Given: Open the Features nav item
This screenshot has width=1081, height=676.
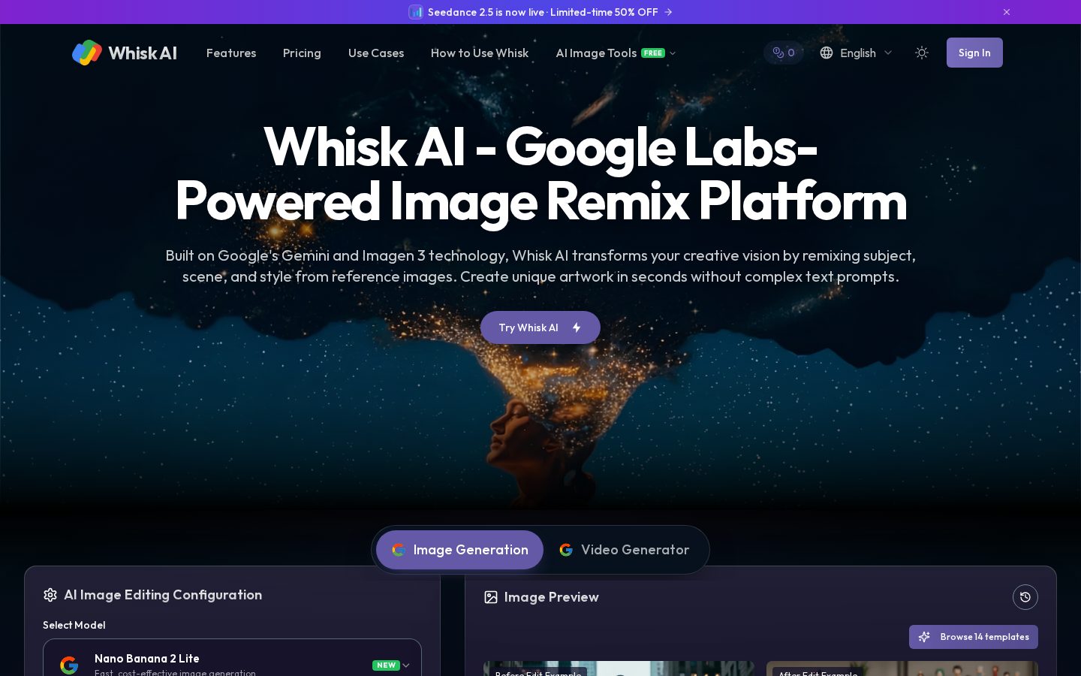Looking at the screenshot, I should [x=231, y=53].
